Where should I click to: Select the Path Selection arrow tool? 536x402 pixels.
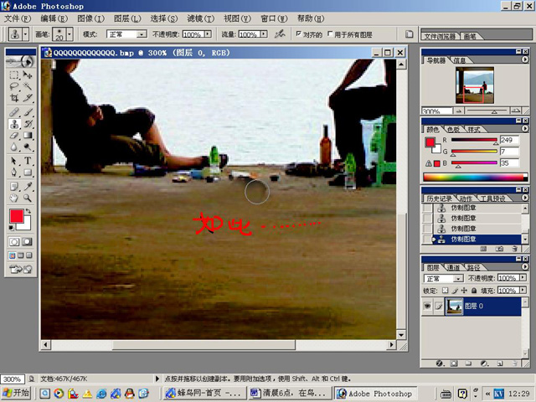pyautogui.click(x=14, y=161)
